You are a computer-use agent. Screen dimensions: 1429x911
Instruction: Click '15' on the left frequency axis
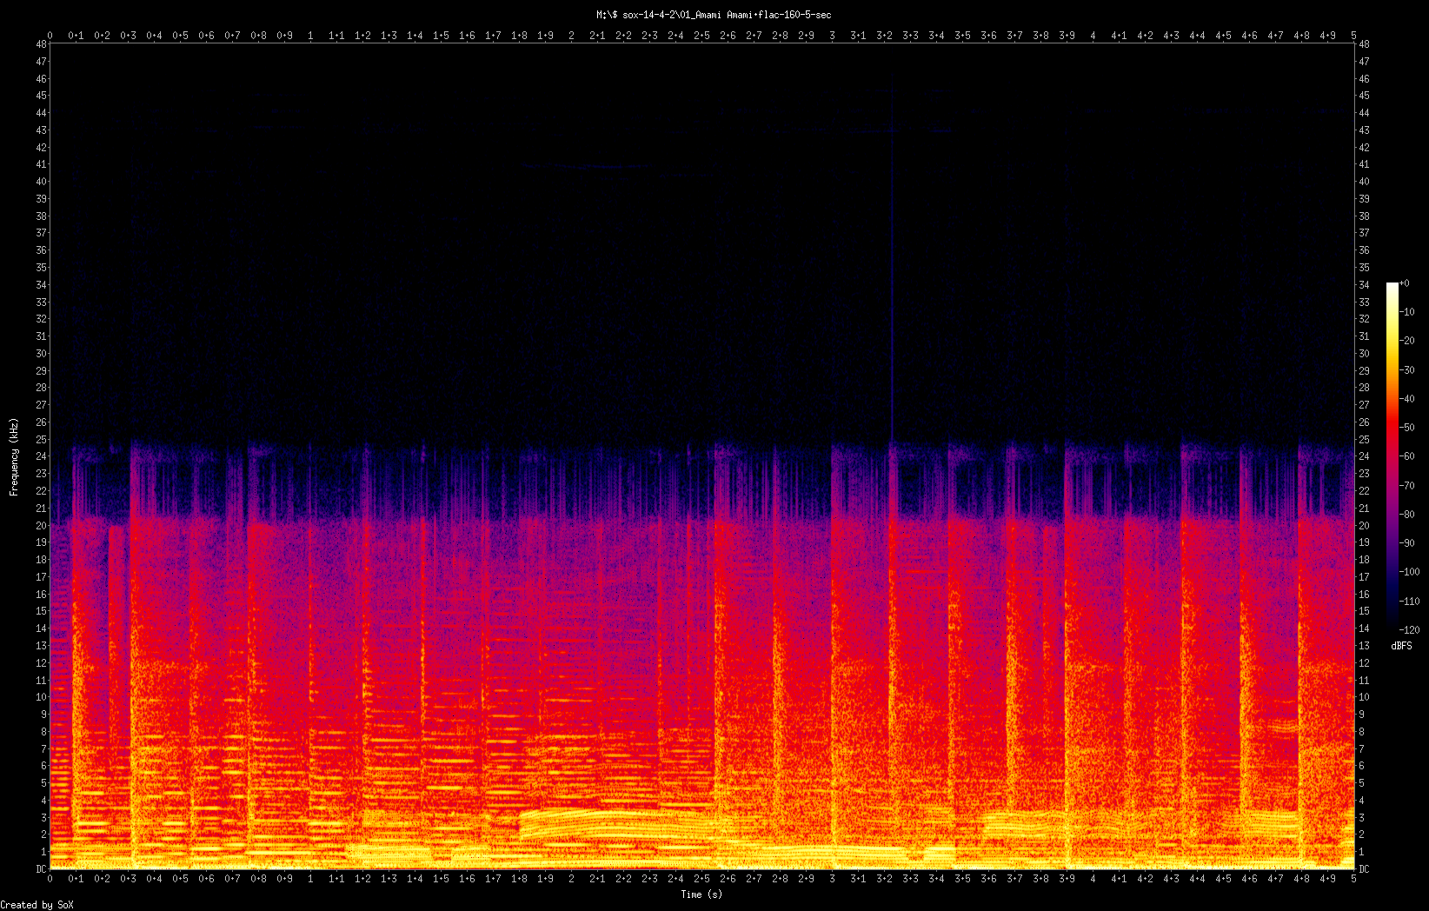(41, 611)
